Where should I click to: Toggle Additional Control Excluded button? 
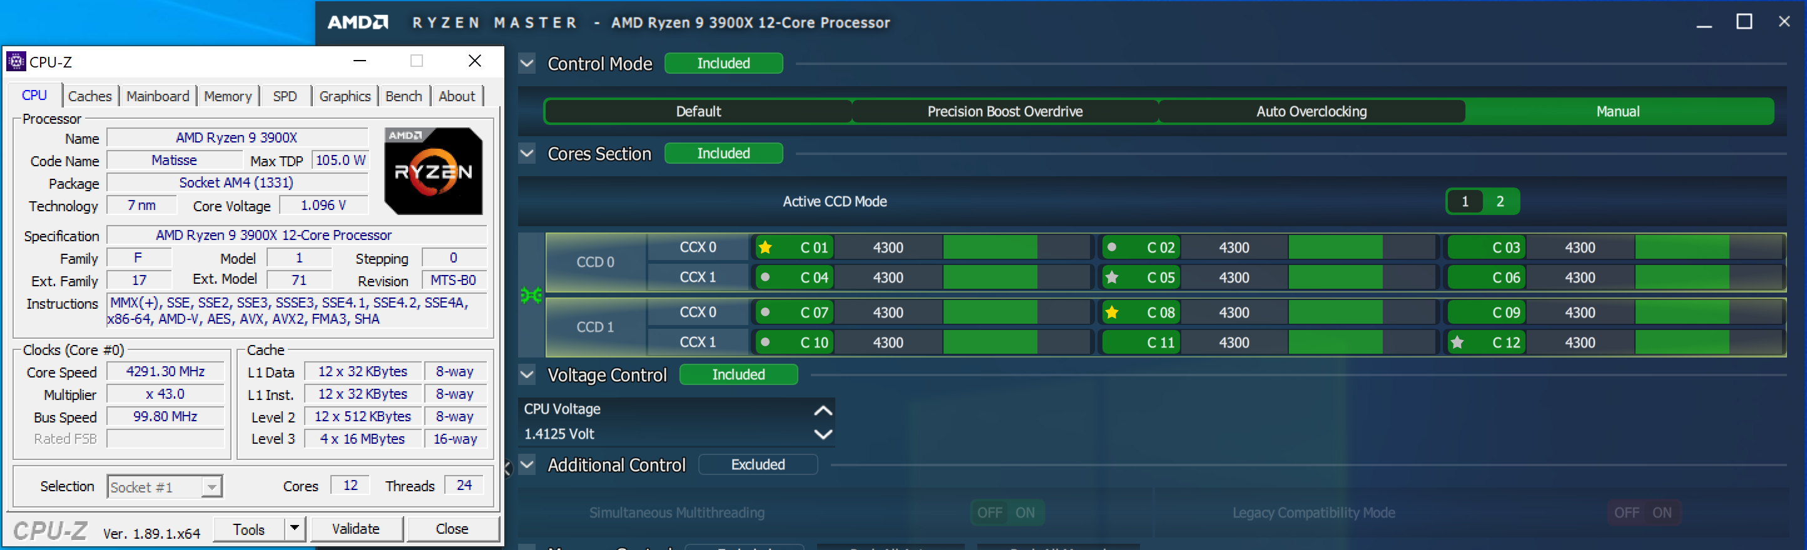tap(758, 464)
